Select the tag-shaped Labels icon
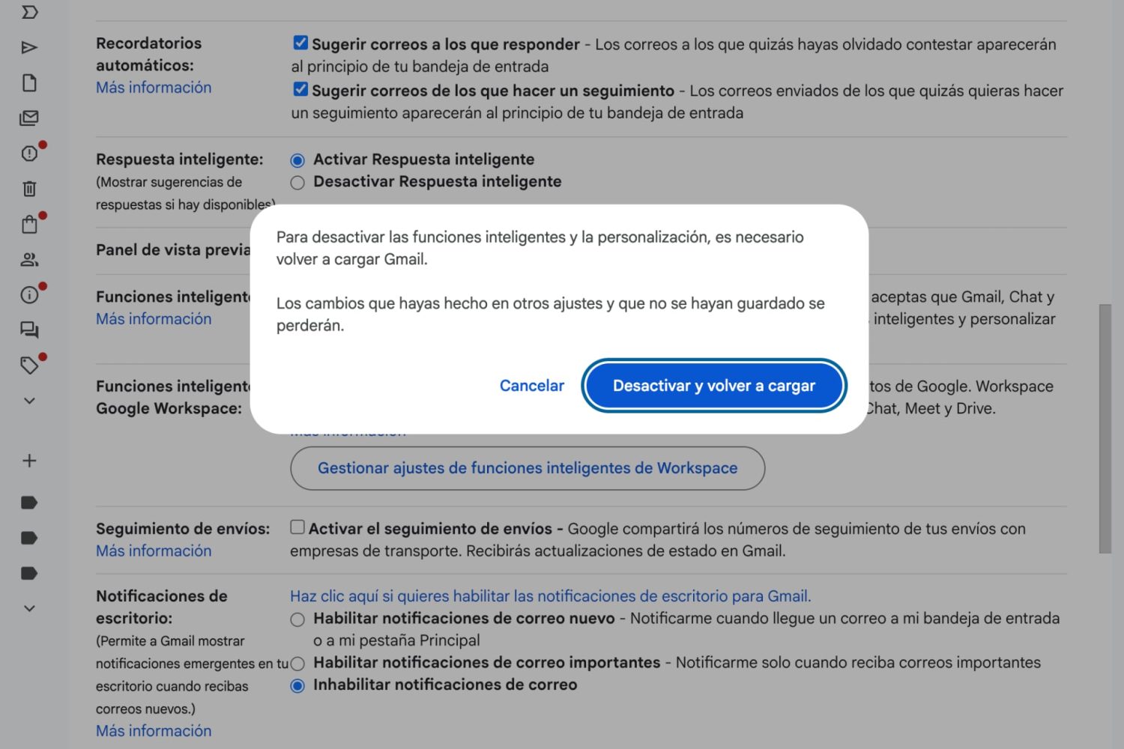1124x749 pixels. 29,366
